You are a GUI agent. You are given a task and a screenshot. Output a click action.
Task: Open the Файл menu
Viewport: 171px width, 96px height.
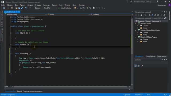pyautogui.click(x=3, y=5)
